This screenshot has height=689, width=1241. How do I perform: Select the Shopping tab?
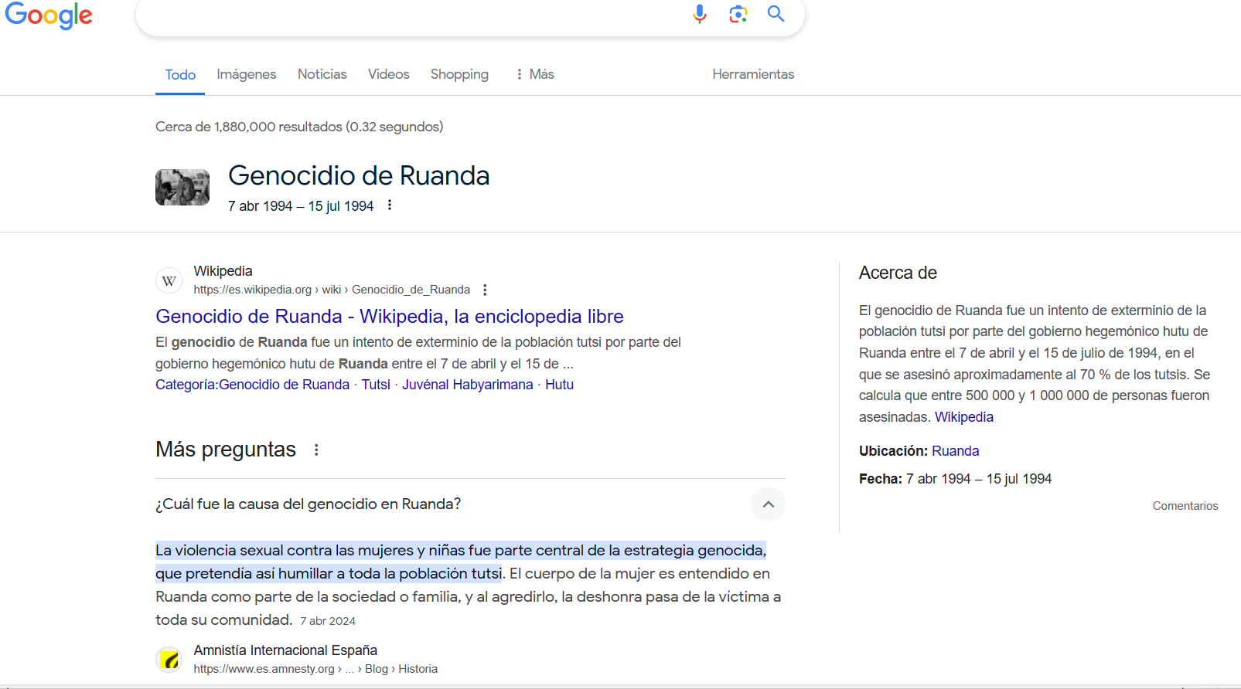pos(459,74)
